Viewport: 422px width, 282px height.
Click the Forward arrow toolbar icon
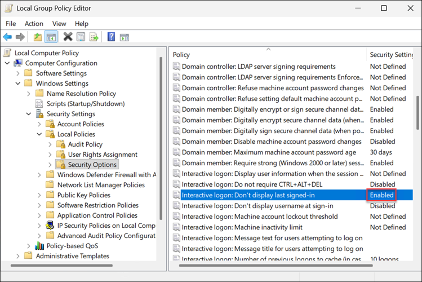tap(20, 37)
